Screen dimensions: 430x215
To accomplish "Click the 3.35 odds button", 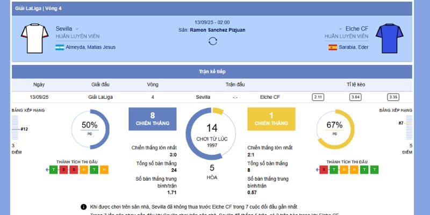I will click(x=393, y=97).
